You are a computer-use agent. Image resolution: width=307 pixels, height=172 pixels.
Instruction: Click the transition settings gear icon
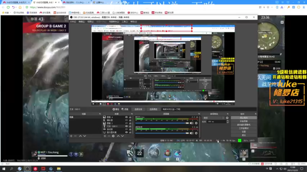pyautogui.click(x=227, y=118)
